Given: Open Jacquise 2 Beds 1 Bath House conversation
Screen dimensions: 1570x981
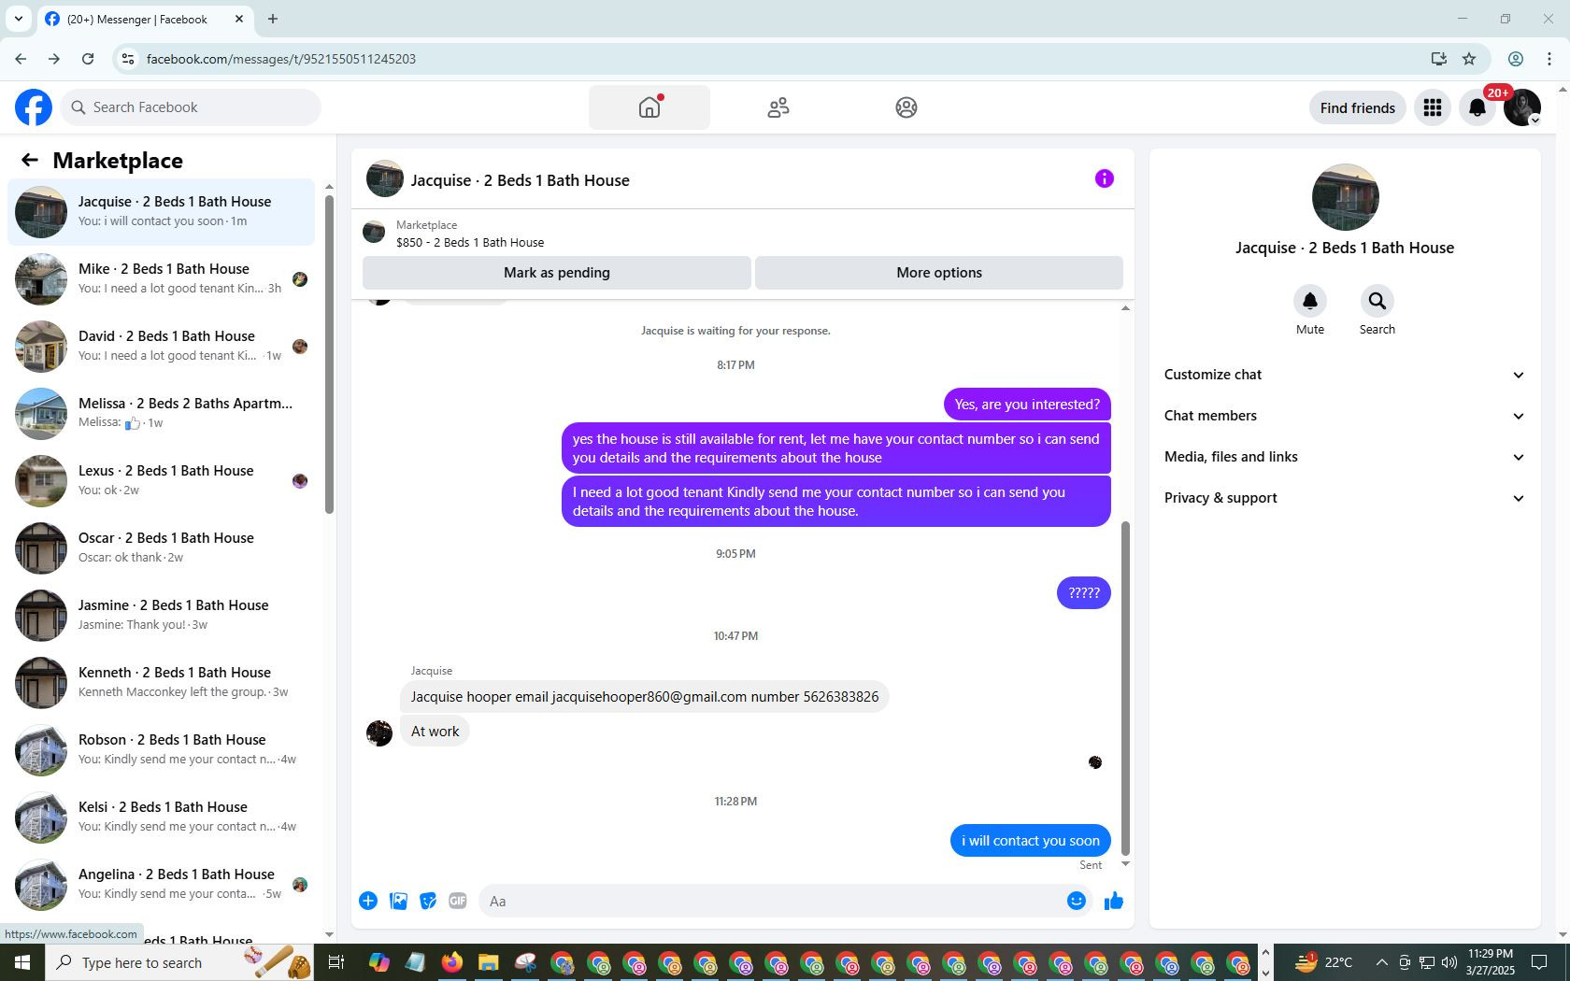Looking at the screenshot, I should point(161,212).
